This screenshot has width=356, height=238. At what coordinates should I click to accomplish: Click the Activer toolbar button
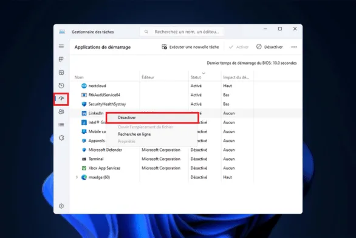[x=238, y=47]
